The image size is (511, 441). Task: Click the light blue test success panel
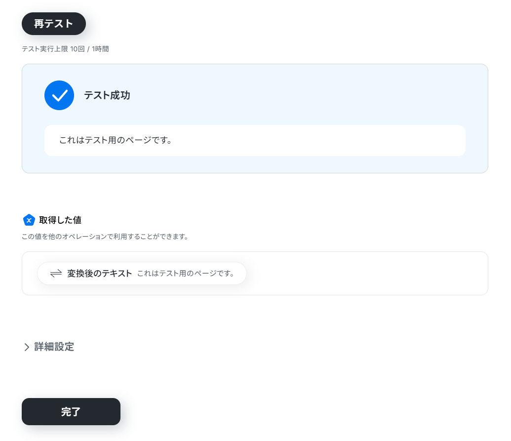click(x=255, y=119)
